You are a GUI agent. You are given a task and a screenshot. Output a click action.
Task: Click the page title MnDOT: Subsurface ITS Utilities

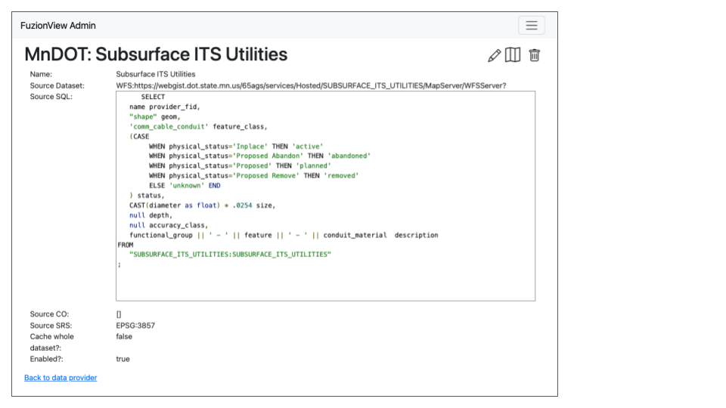tap(156, 54)
